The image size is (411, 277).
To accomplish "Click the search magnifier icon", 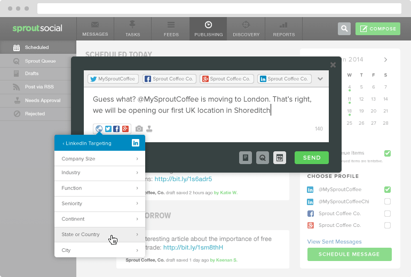I will [x=344, y=29].
